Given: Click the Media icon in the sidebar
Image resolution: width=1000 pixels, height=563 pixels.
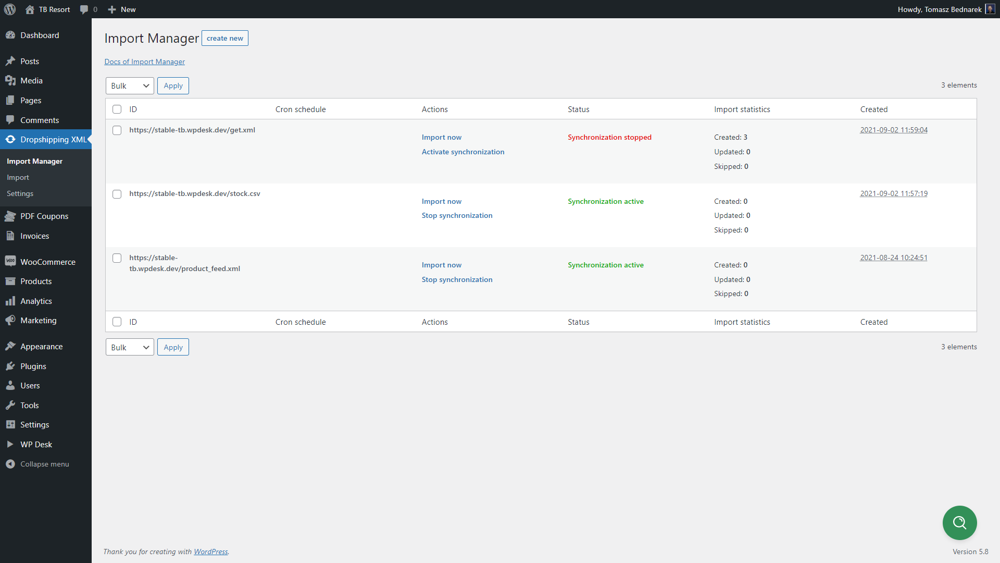Looking at the screenshot, I should [x=10, y=80].
